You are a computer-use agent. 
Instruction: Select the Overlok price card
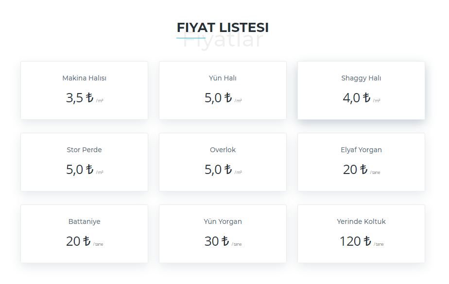point(223,162)
